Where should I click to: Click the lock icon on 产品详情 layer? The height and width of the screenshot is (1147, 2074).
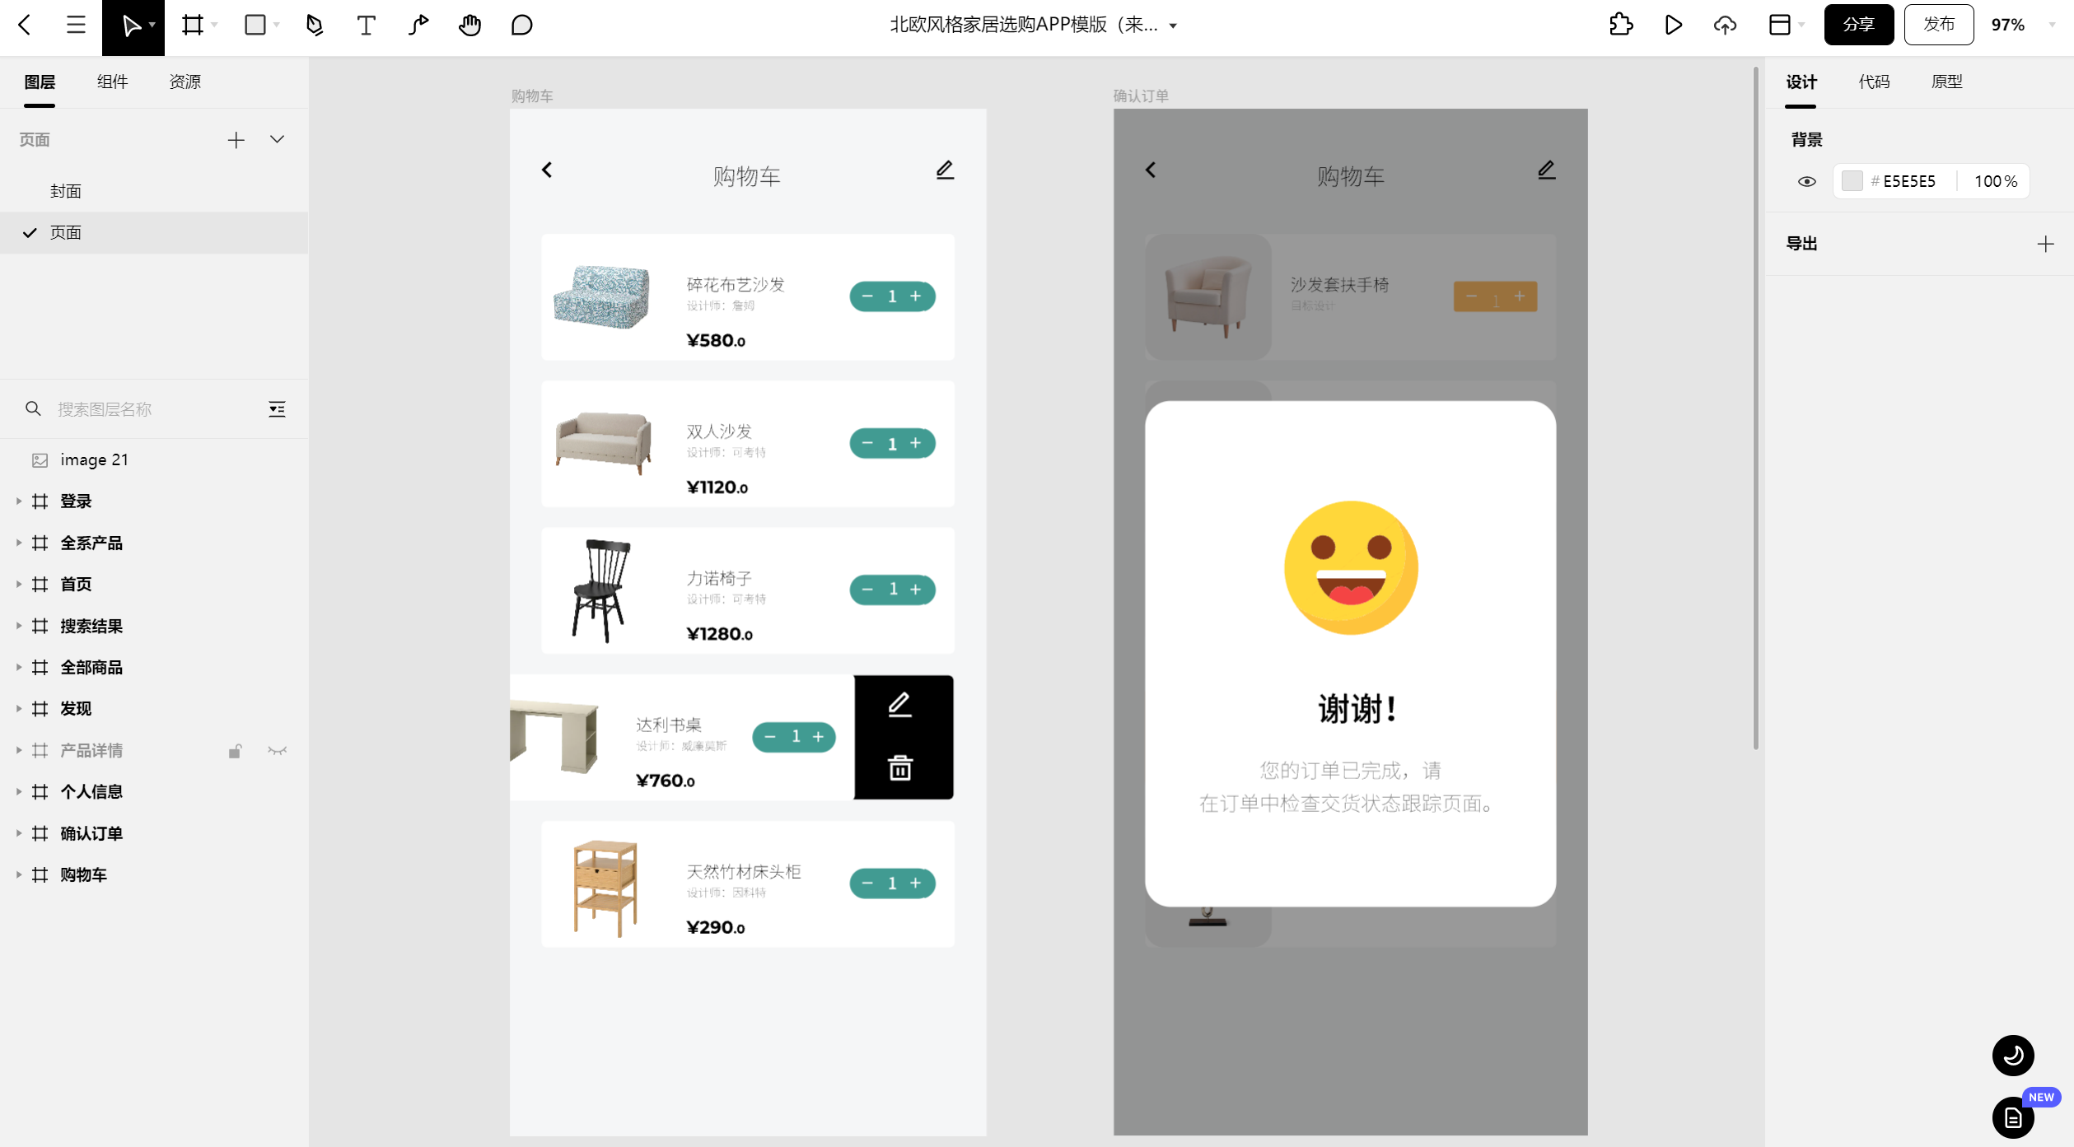pyautogui.click(x=235, y=750)
